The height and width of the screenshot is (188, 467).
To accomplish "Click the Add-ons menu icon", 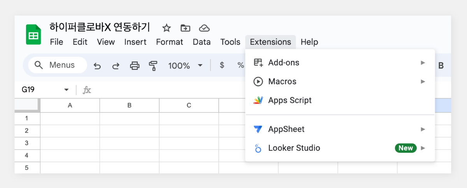I will coord(258,63).
